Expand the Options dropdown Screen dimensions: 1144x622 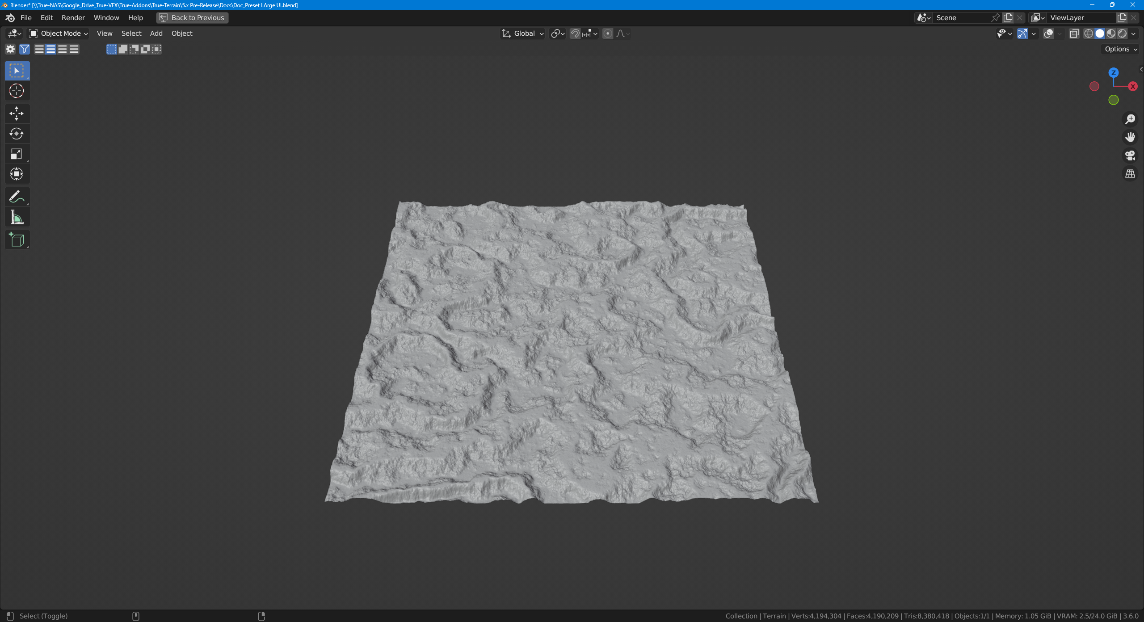coord(1121,49)
